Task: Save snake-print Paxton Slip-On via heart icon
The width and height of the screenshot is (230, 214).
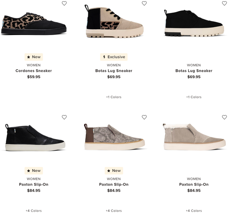Action: tap(144, 117)
